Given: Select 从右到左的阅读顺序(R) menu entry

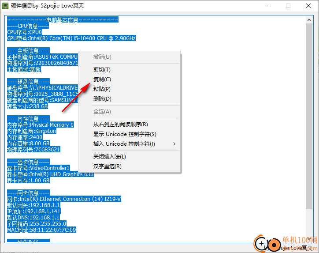Looking at the screenshot, I should coord(129,125).
